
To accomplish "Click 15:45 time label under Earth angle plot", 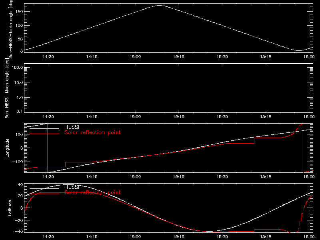I will tap(266, 56).
